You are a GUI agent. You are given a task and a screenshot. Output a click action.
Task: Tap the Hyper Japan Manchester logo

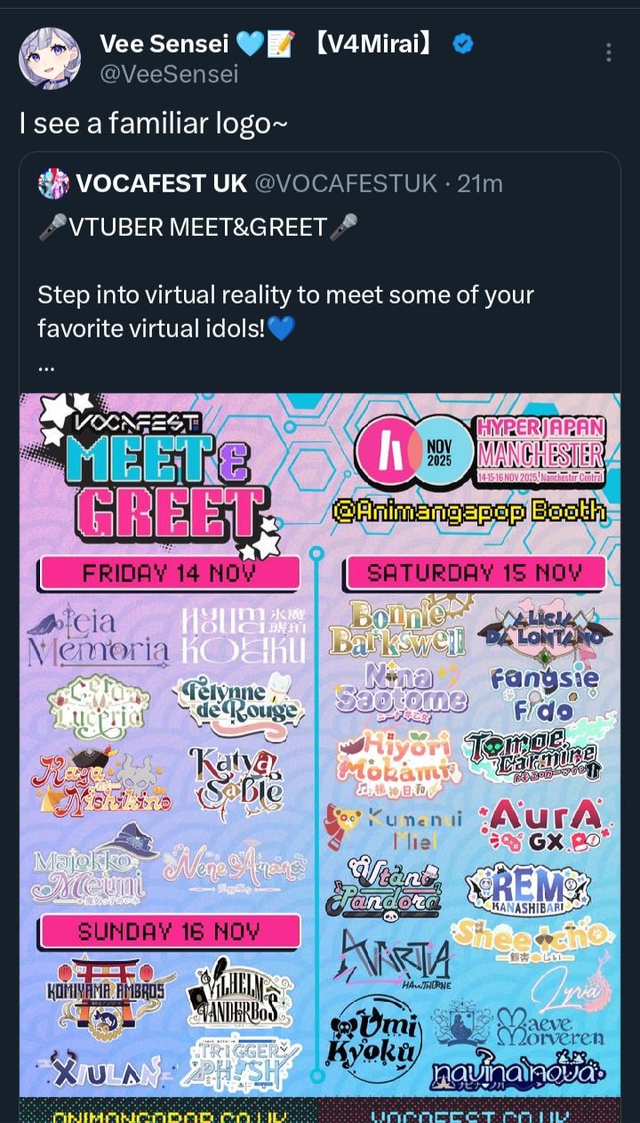point(480,452)
